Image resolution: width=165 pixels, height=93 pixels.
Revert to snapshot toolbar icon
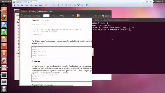tap(62, 5)
